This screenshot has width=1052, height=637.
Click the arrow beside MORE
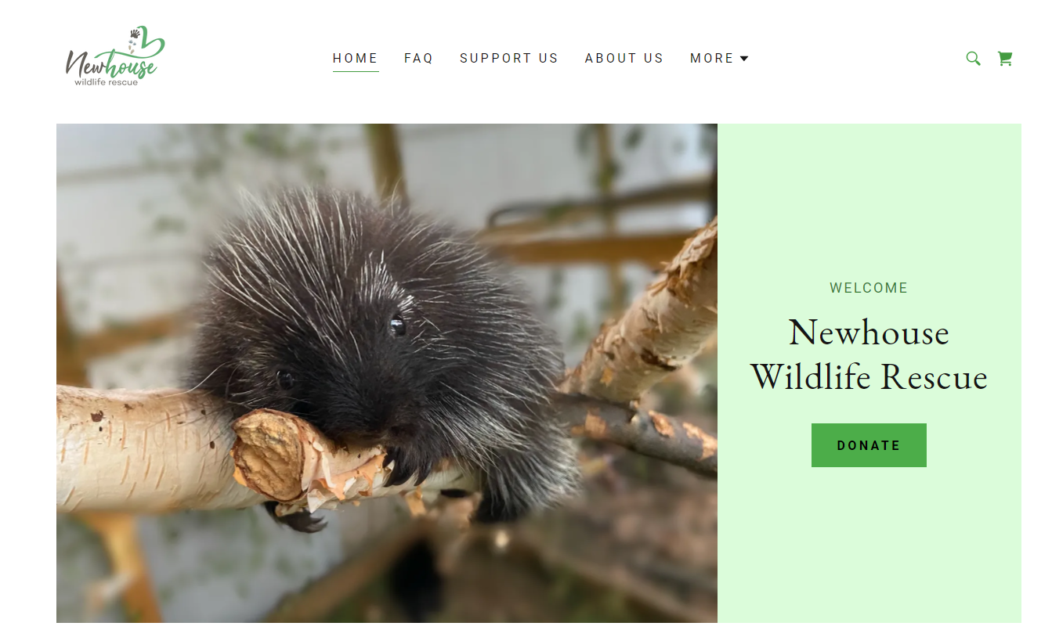point(744,59)
